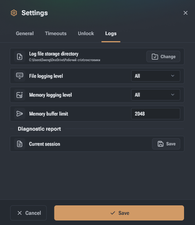Click the Memory buffer limit 2048 field
The image size is (195, 225).
click(x=156, y=114)
